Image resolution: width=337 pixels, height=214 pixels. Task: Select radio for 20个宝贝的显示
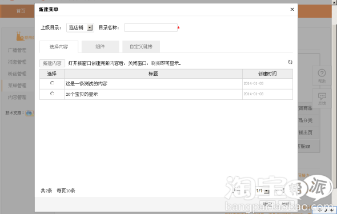pyautogui.click(x=52, y=94)
